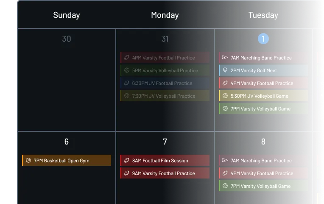This screenshot has height=204, width=324.
Task: Click golf tee icon on 2PM Varsity Golf Meet
Action: coord(225,71)
